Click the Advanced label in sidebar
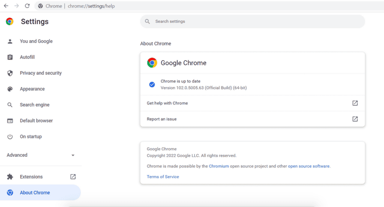The width and height of the screenshot is (384, 207). [17, 155]
